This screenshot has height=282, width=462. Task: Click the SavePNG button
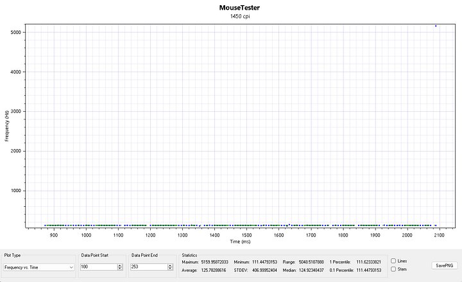pyautogui.click(x=444, y=265)
